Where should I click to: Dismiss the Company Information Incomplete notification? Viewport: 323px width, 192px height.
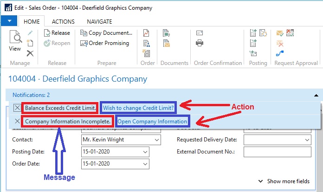tap(17, 122)
